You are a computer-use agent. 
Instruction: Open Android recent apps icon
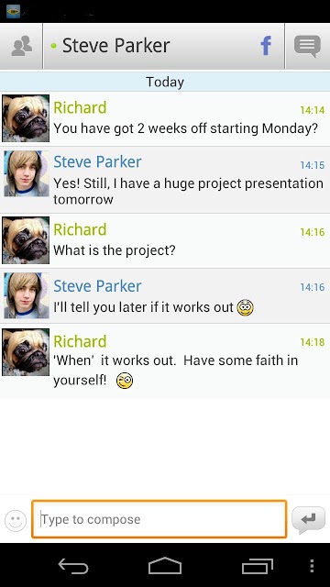(257, 566)
